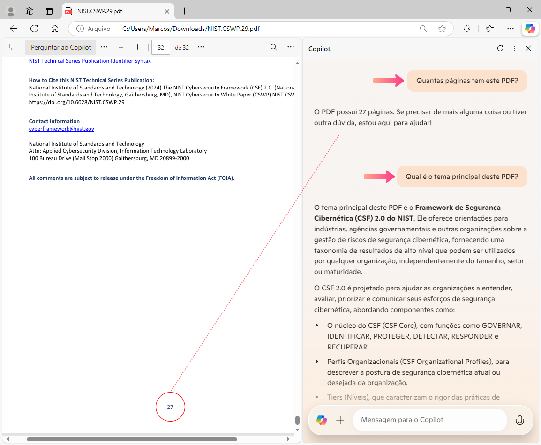Search within the PDF document
541x445 pixels.
[274, 47]
